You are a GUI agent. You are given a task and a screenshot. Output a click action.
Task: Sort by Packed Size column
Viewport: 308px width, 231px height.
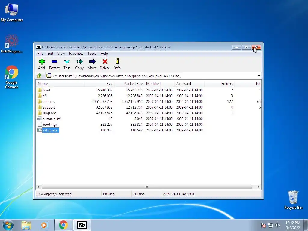(129, 84)
